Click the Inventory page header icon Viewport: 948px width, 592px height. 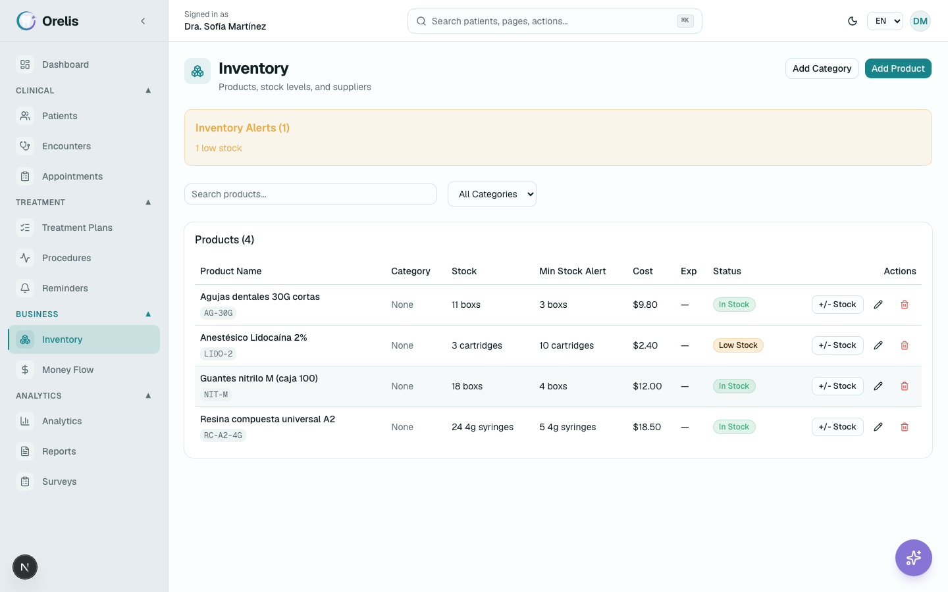(197, 71)
